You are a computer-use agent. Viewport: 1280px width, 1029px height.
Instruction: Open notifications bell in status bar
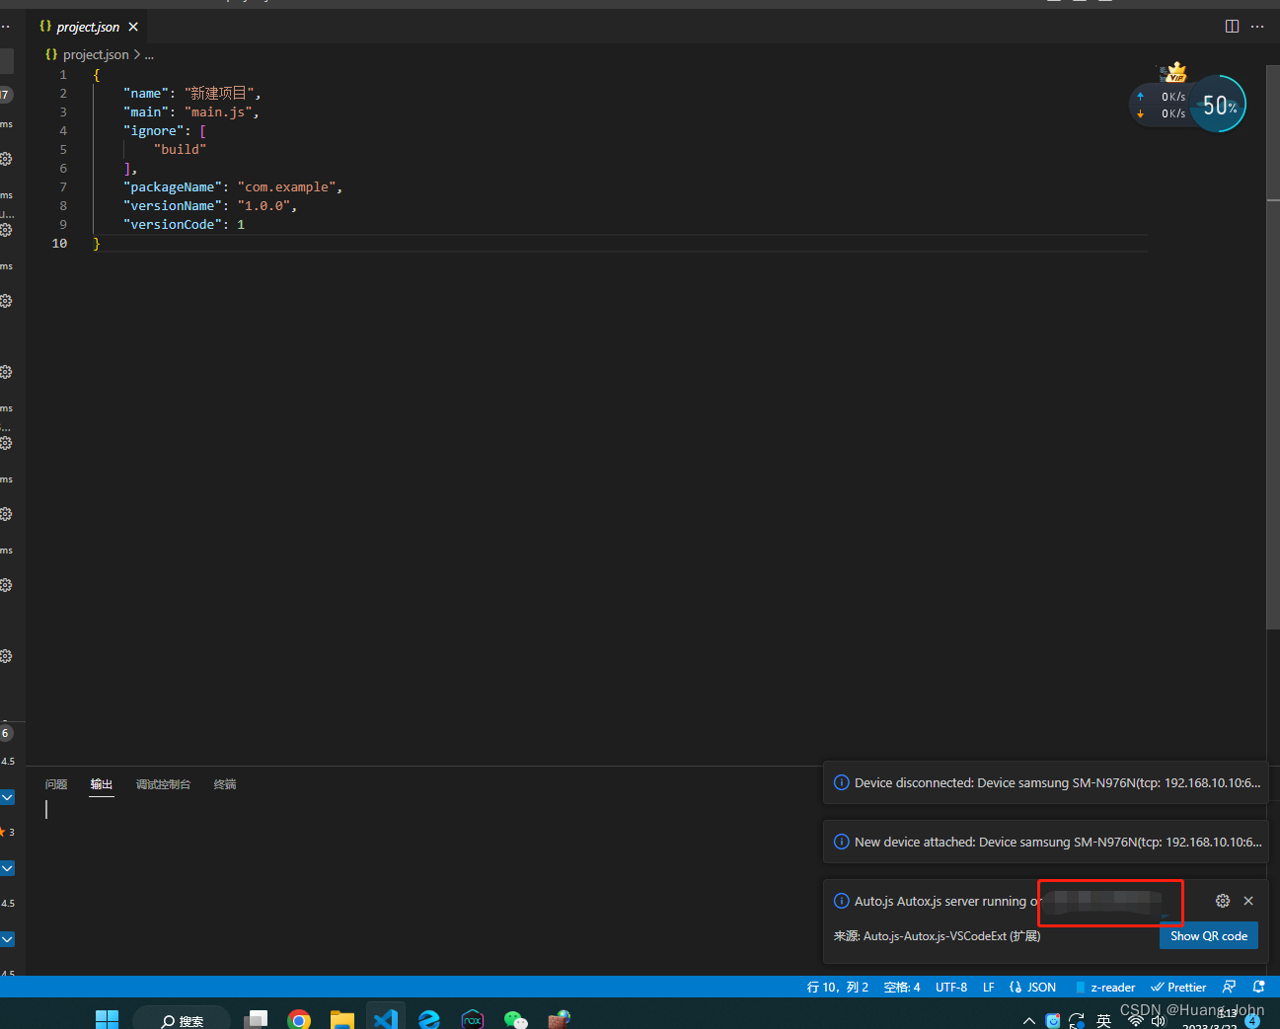(x=1258, y=987)
